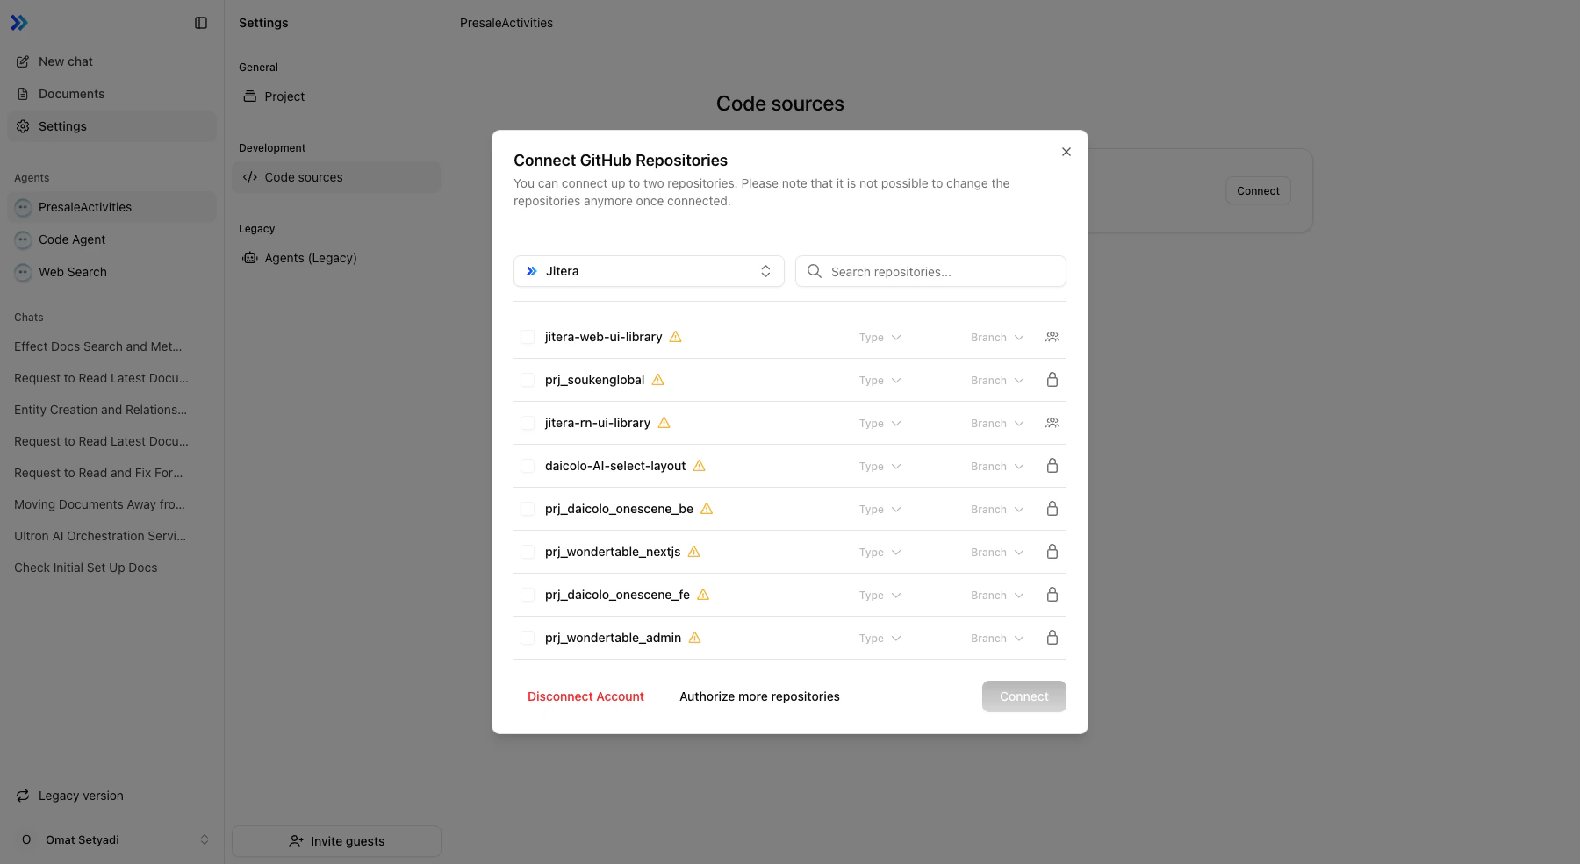Check the jitera-rn-ui-library checkbox
The width and height of the screenshot is (1580, 864).
click(528, 423)
